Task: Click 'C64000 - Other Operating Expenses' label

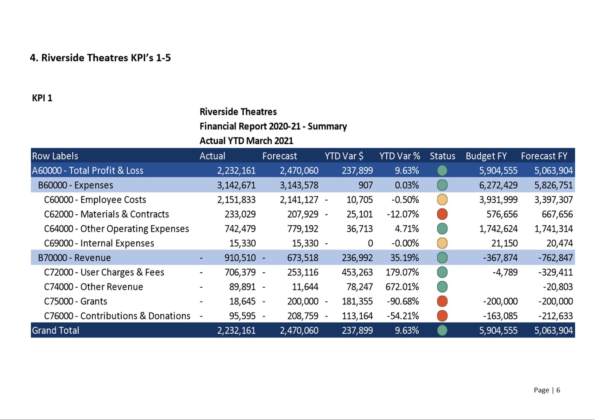Action: [x=117, y=229]
